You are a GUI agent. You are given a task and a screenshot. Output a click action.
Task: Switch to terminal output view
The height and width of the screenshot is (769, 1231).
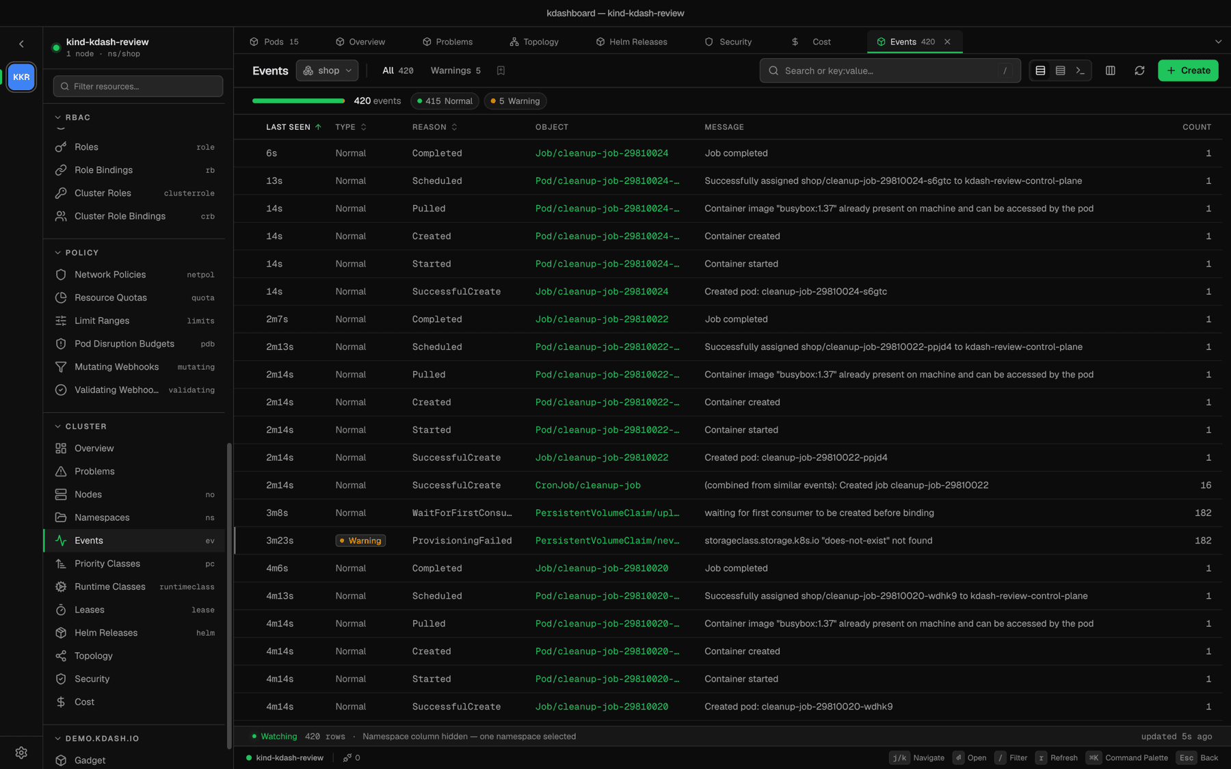tap(1081, 70)
